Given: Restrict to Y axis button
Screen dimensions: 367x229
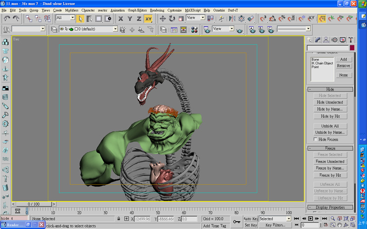Looking at the screenshot, I should (130, 19).
